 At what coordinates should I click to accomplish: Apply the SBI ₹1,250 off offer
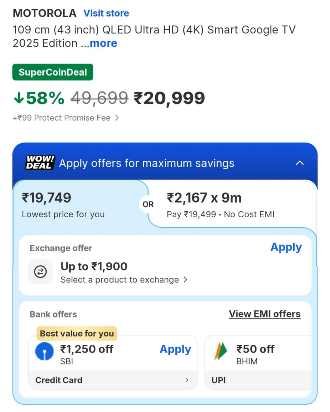point(175,350)
